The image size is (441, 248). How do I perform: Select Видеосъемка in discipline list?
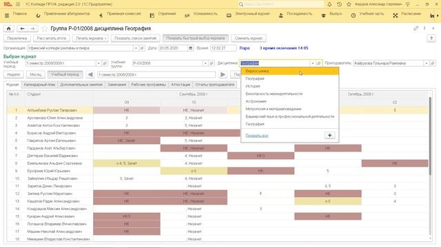[x=290, y=71]
